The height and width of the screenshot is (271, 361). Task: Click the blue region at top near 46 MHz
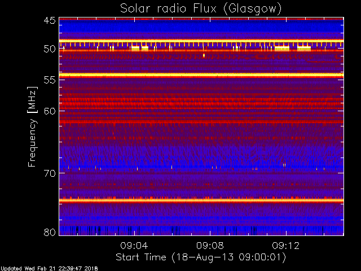201,27
